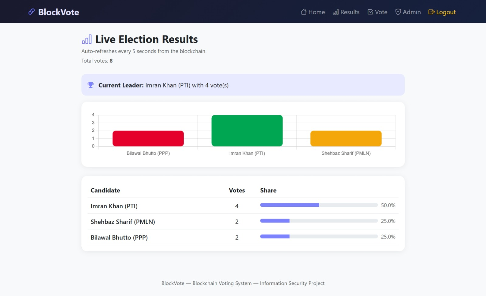Select the Shehbaz Sharif (PMLN) table row name
This screenshot has height=296, width=486.
(x=123, y=222)
